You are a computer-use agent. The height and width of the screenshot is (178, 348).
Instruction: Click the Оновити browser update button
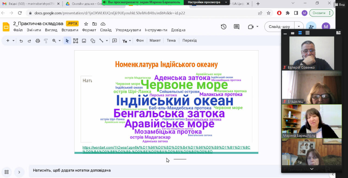coord(321,13)
